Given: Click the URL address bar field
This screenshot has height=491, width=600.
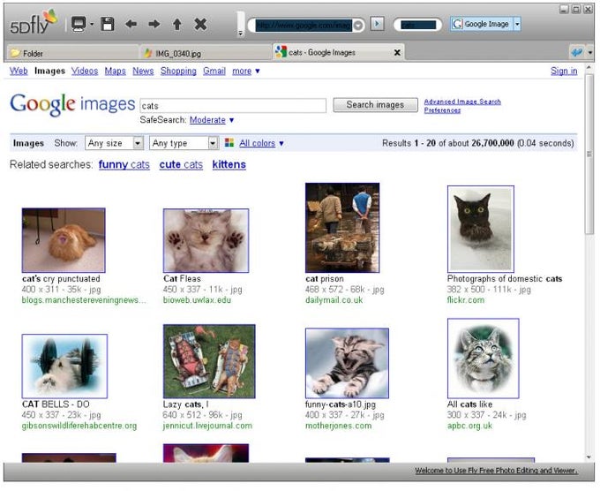Looking at the screenshot, I should [x=304, y=26].
